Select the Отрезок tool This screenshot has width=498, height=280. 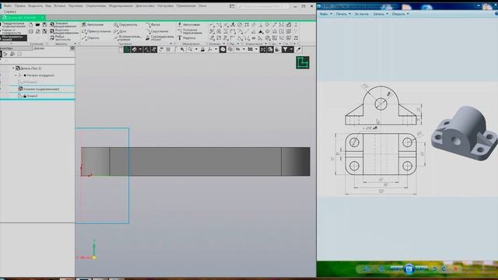[x=90, y=38]
